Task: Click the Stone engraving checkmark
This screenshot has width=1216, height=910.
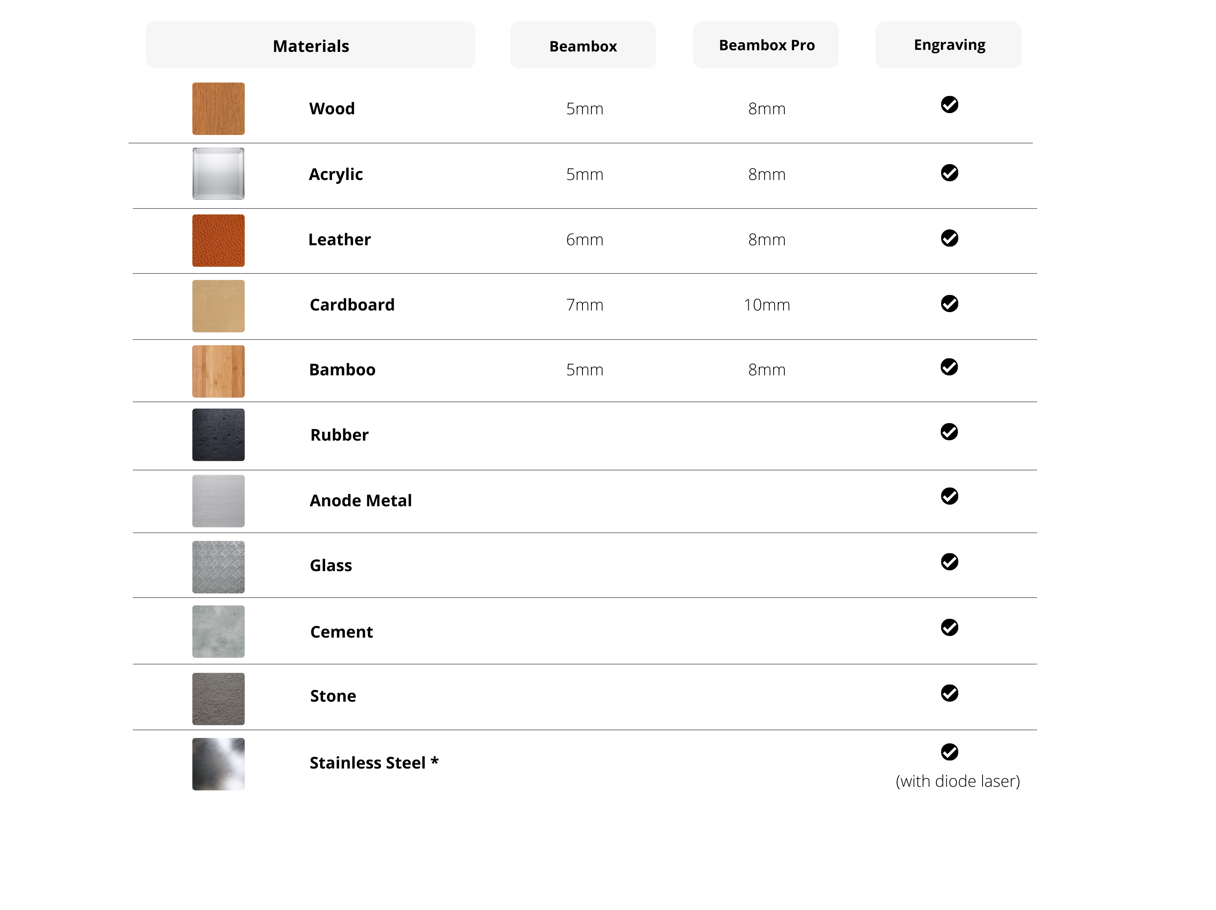Action: 949,693
